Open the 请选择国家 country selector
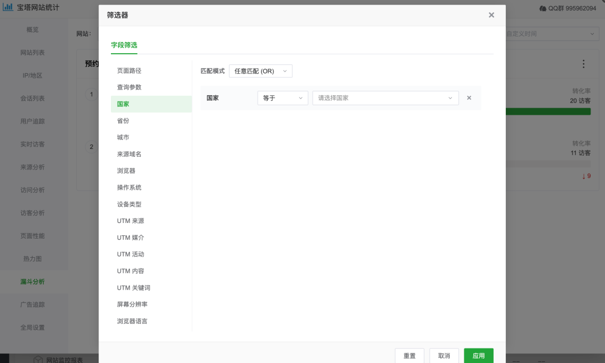The width and height of the screenshot is (605, 363). point(385,98)
